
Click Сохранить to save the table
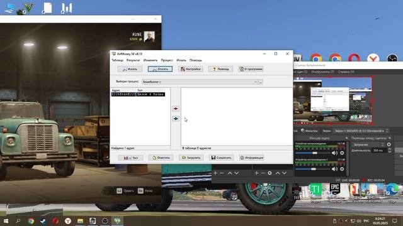pyautogui.click(x=221, y=158)
